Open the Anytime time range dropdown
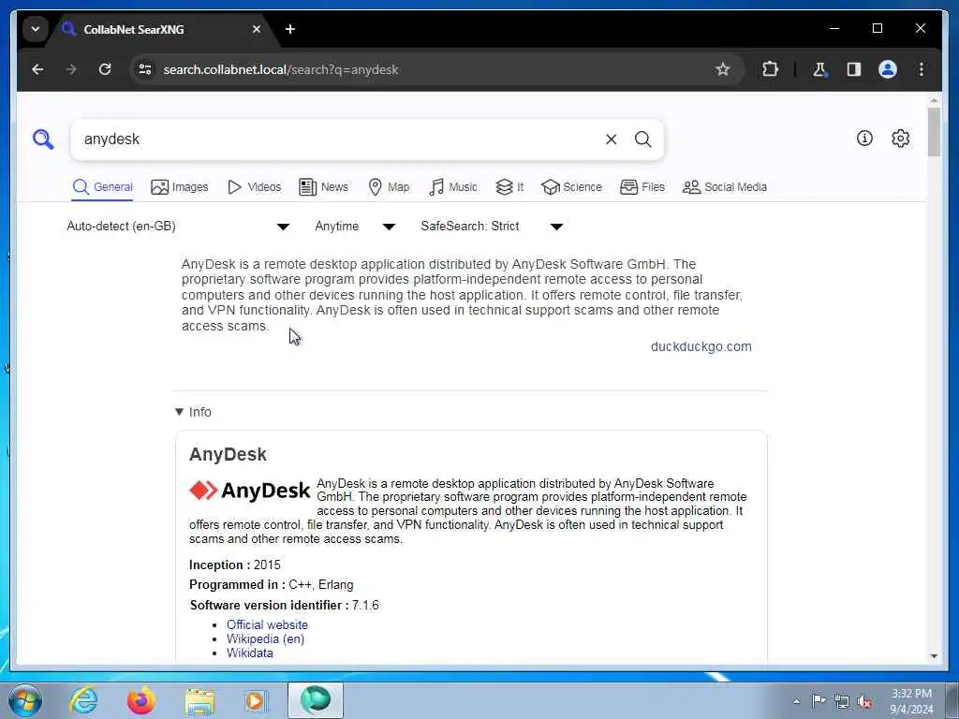The width and height of the screenshot is (959, 719). [x=355, y=227]
